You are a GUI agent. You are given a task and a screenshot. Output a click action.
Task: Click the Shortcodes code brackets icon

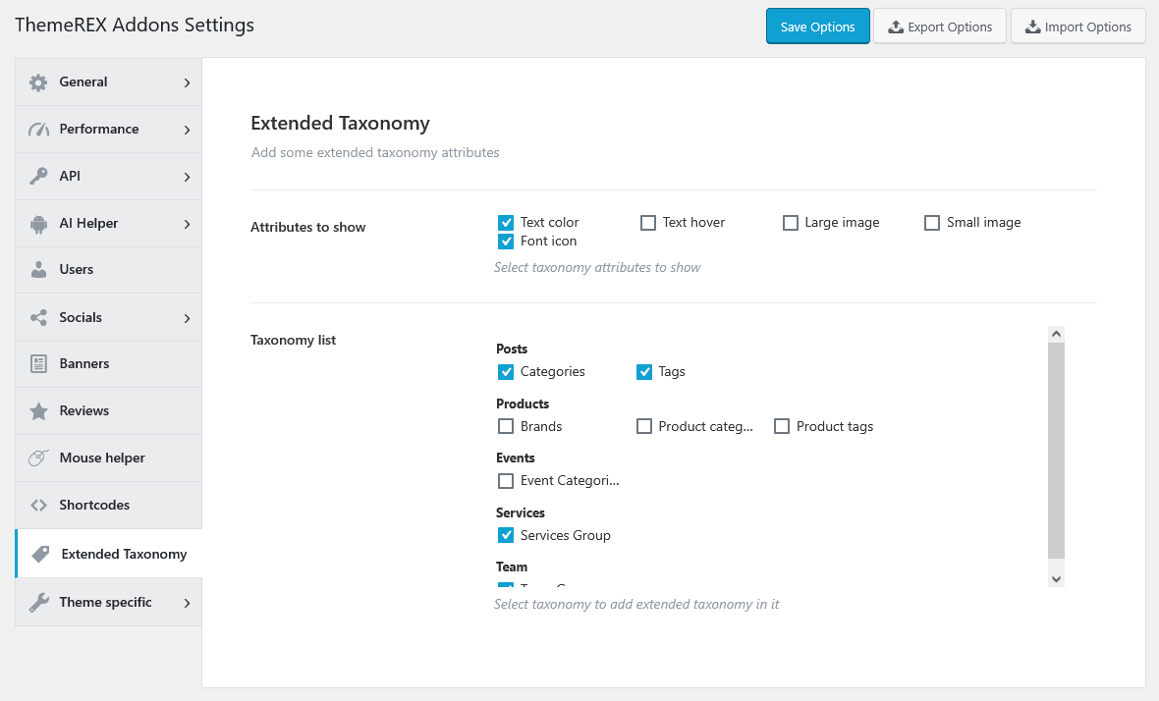click(x=38, y=506)
